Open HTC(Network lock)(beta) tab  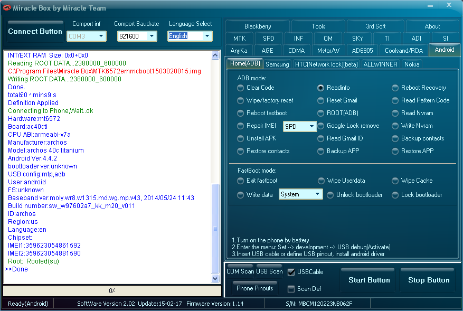click(326, 64)
